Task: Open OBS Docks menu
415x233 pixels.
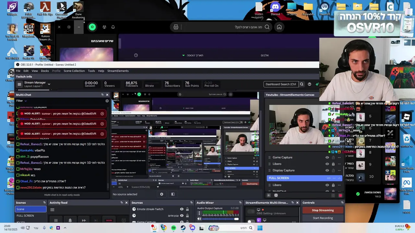Action: click(45, 71)
